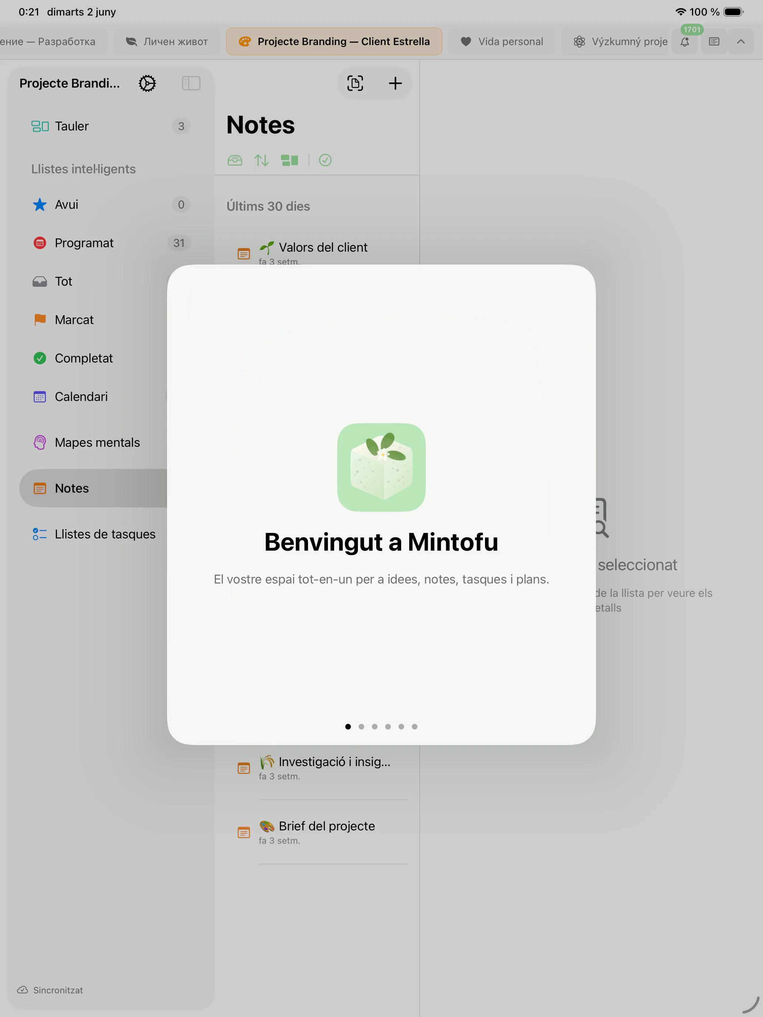Open the Výzkumný proje tab
763x1017 pixels.
point(615,41)
